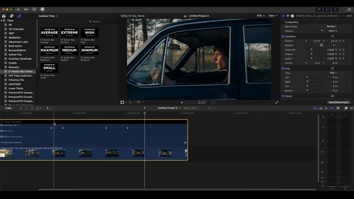
Task: Select the Adjustment Layer titles category
Action: point(18,42)
